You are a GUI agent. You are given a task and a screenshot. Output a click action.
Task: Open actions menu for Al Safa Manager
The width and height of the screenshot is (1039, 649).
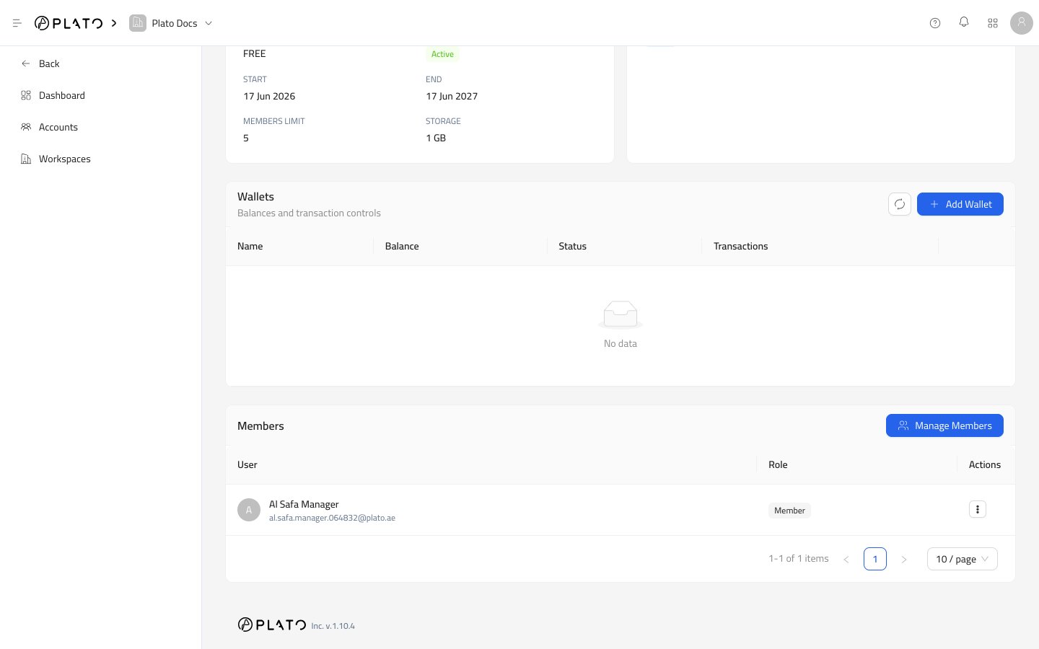click(x=978, y=509)
